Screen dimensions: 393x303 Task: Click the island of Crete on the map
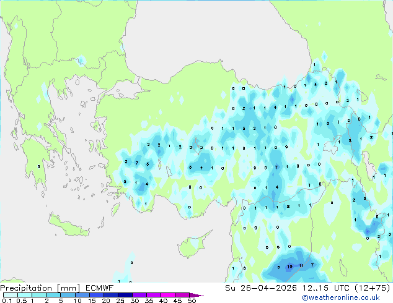pyautogui.click(x=68, y=226)
